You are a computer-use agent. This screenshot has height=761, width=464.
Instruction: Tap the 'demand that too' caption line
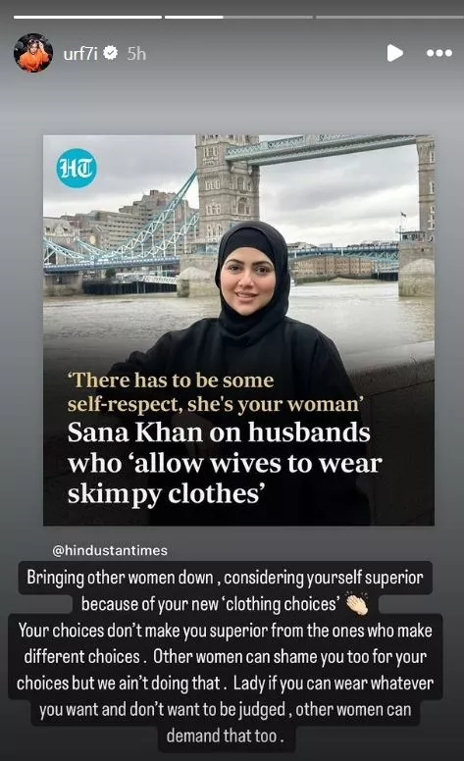(225, 736)
